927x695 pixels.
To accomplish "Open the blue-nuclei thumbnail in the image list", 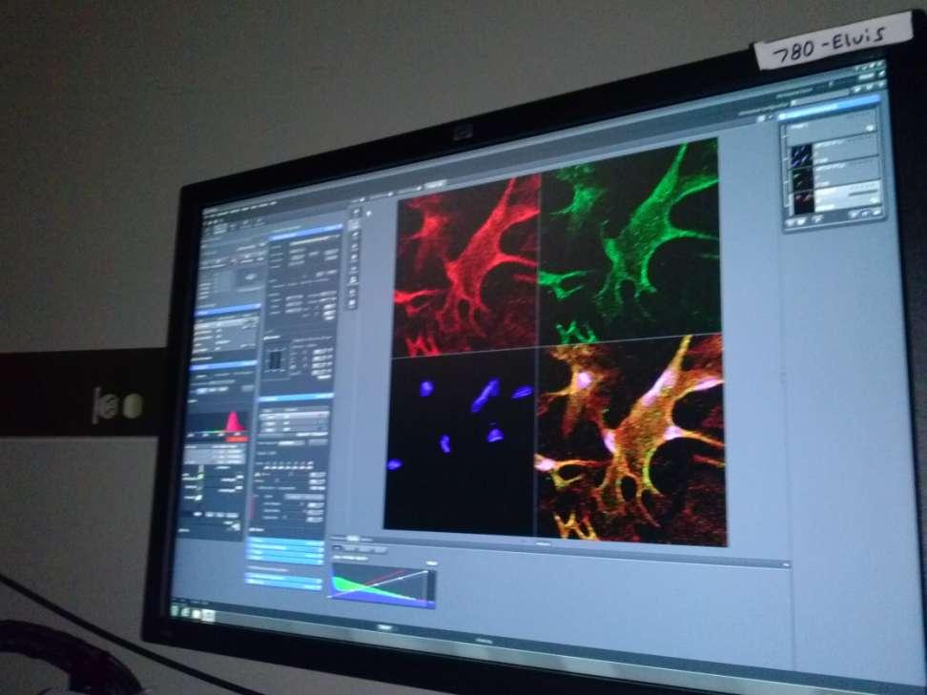I will 802,156.
